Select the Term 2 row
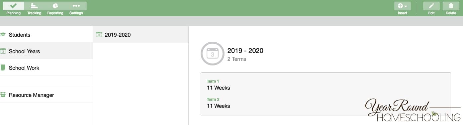463x125 pixels. point(325,103)
